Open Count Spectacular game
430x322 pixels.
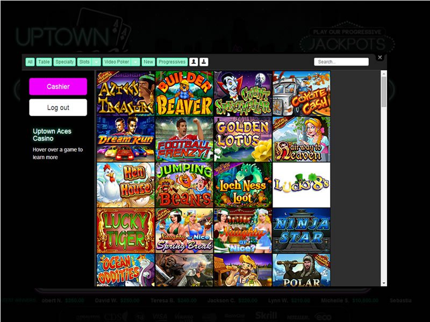[x=243, y=93]
